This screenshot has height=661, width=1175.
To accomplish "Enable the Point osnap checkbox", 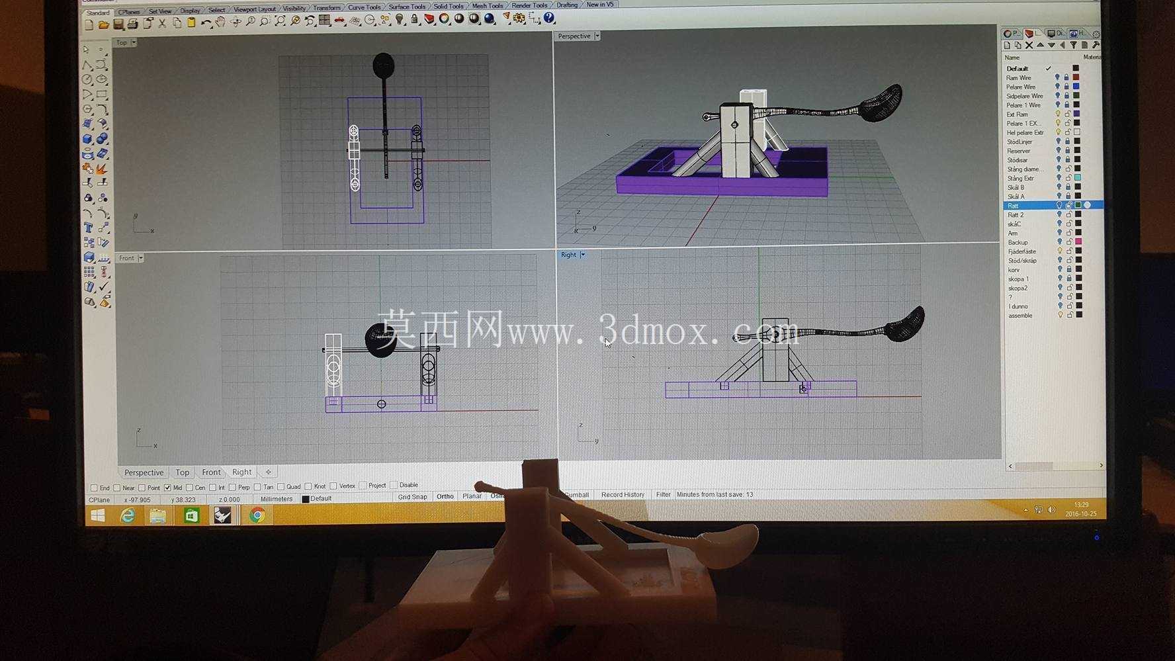I will 142,488.
